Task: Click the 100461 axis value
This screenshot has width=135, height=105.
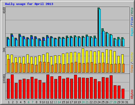Action: (x=4, y=78)
